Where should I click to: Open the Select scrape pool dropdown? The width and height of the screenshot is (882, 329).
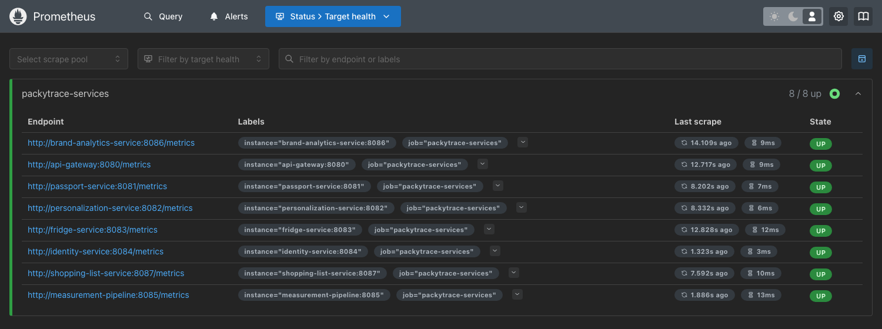pos(69,59)
